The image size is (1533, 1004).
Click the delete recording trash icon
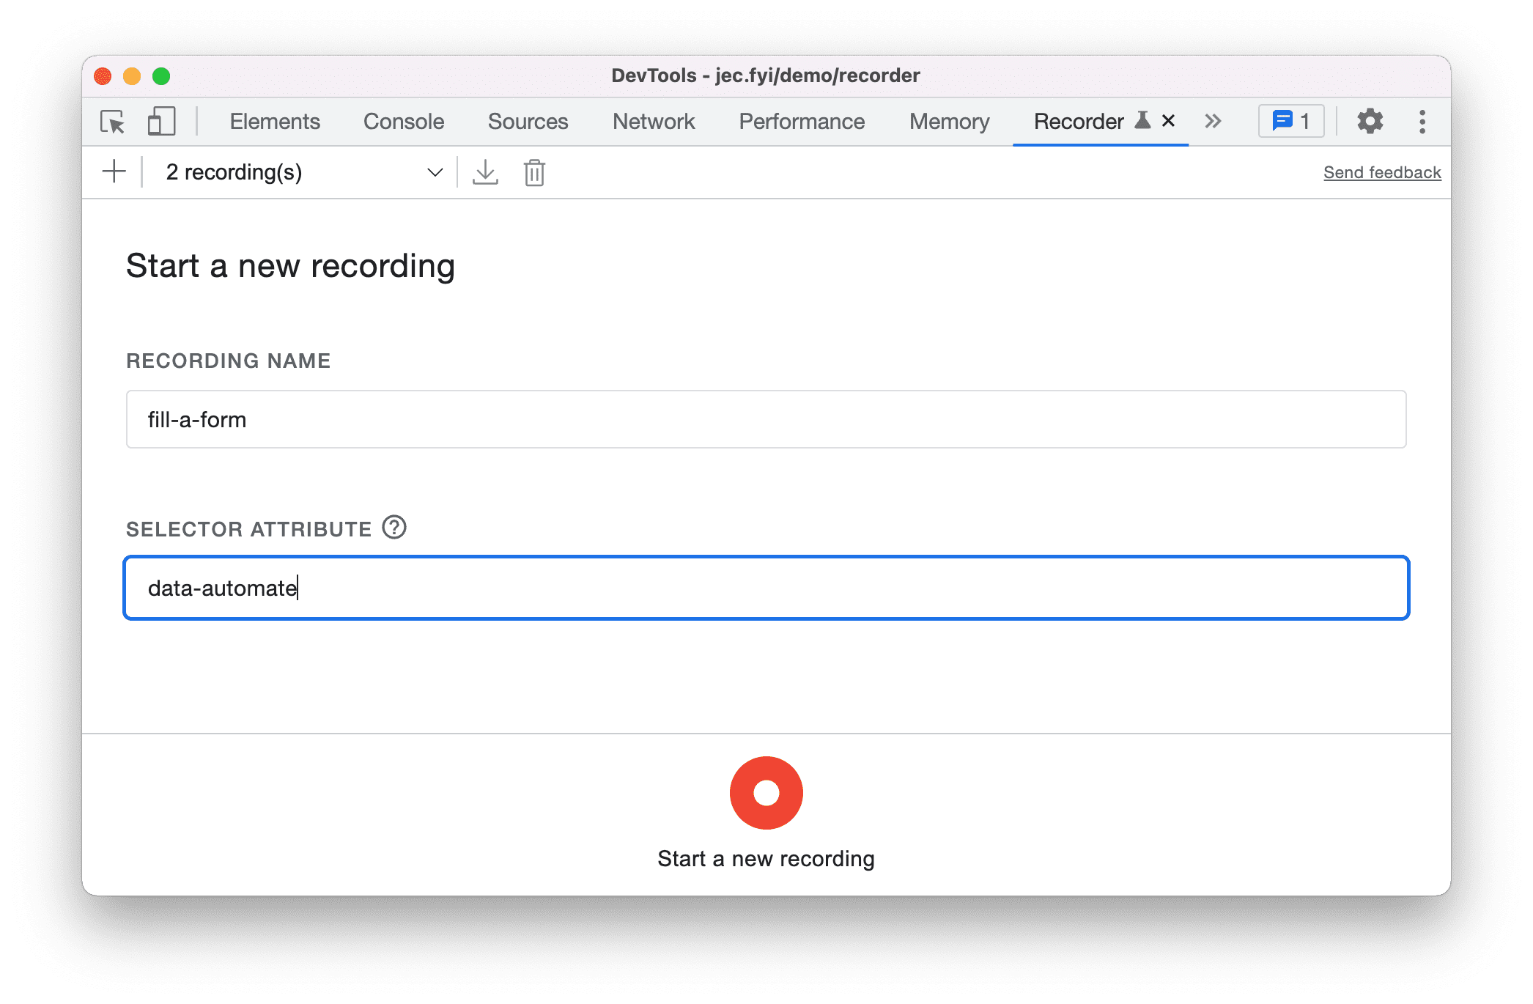point(534,171)
